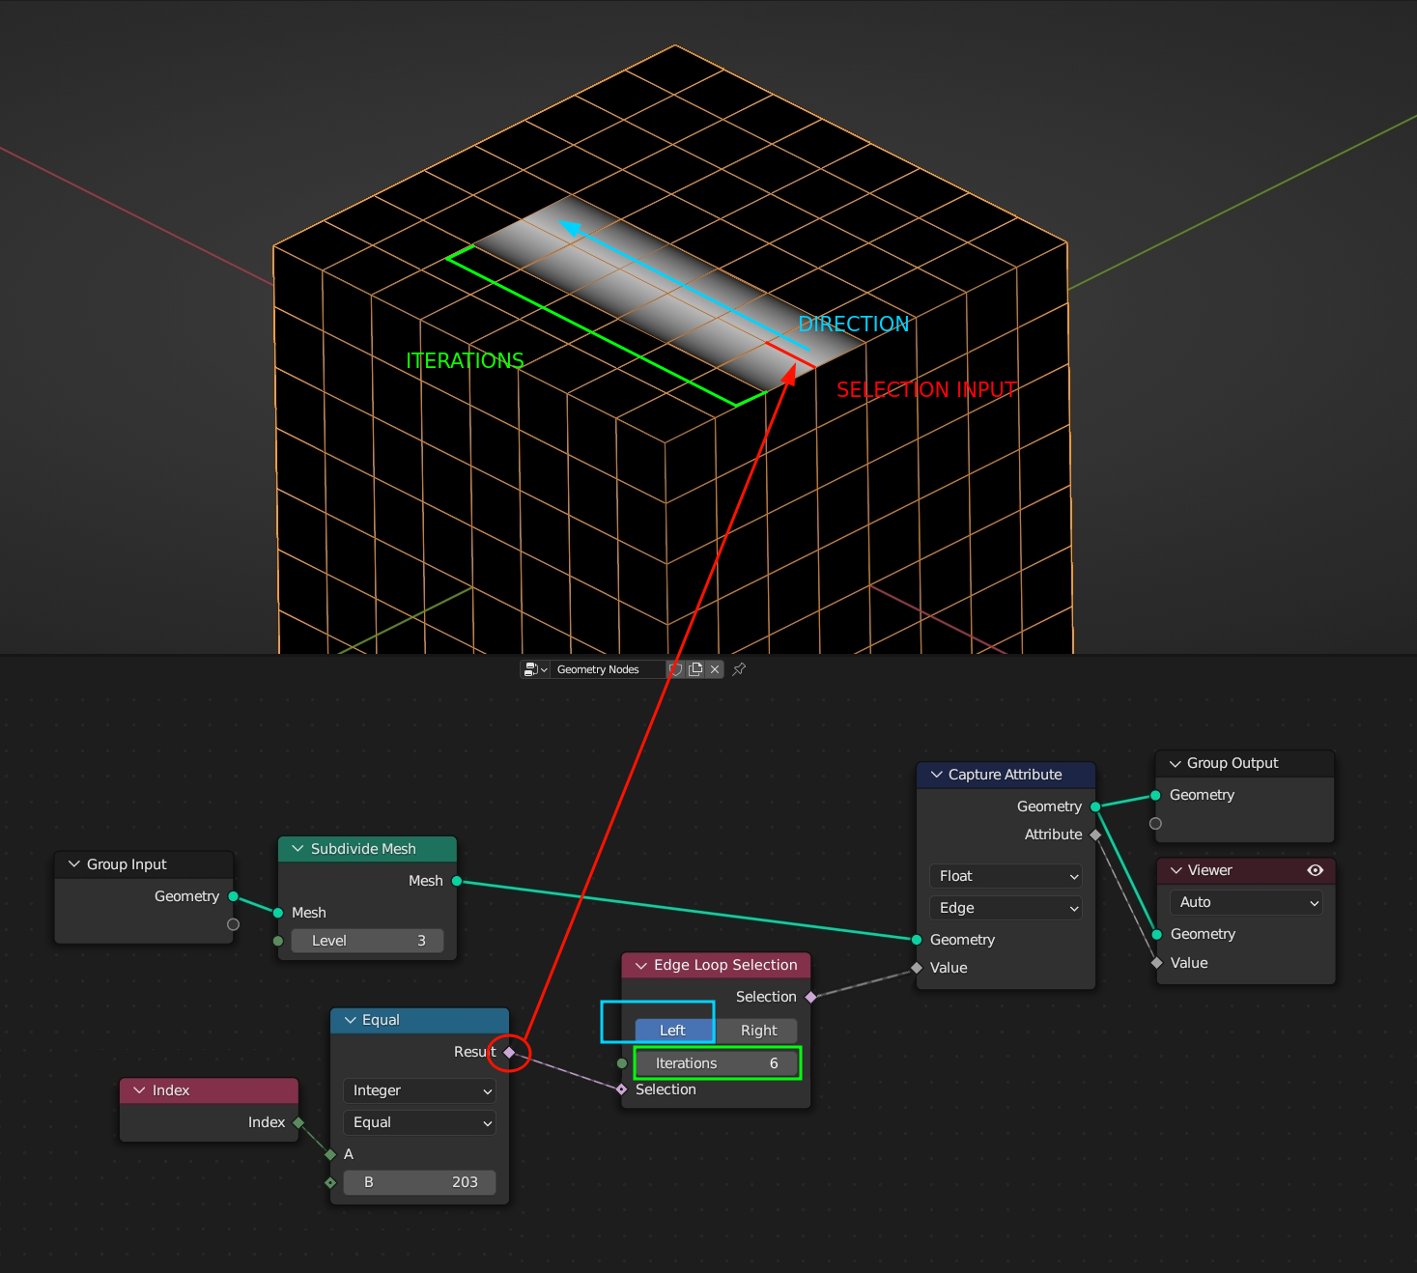Collapse the Group Input node

tap(74, 864)
